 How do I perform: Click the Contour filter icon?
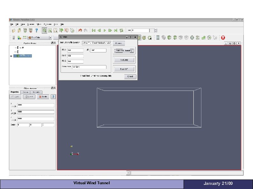point(163,37)
